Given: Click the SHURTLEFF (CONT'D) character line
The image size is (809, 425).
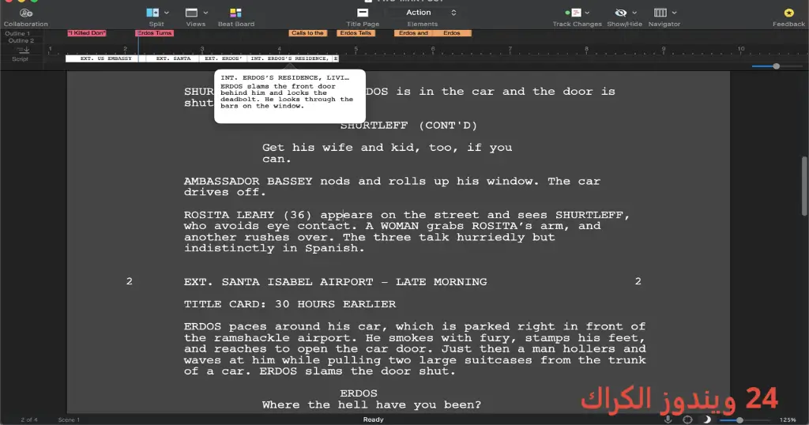Looking at the screenshot, I should point(408,126).
